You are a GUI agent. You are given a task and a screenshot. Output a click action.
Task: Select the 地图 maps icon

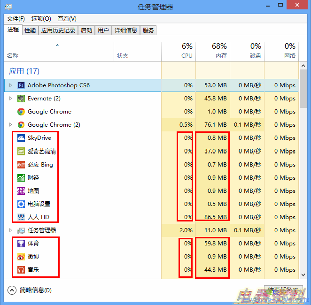coord(21,191)
